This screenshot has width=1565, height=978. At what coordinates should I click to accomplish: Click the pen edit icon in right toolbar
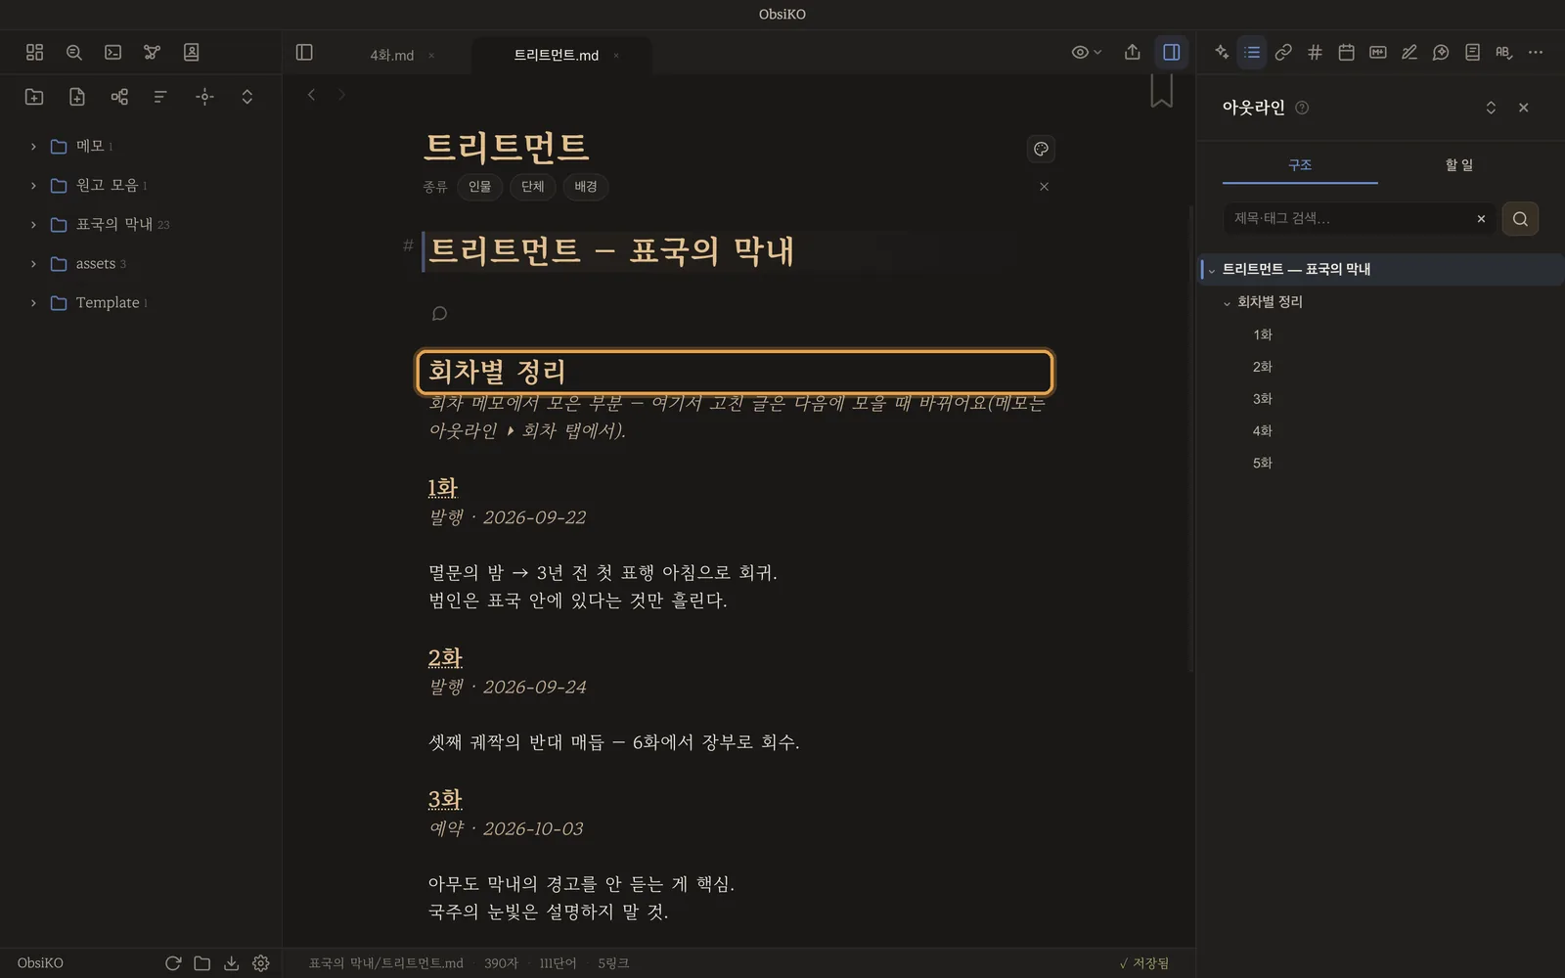click(1408, 52)
